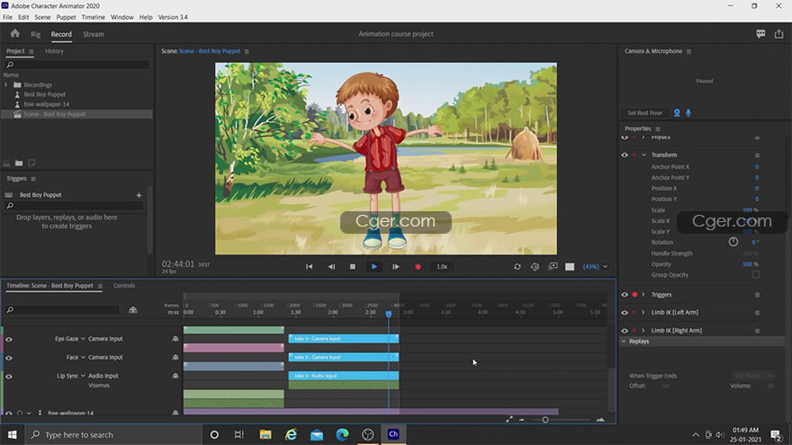Image resolution: width=792 pixels, height=445 pixels.
Task: Arm the Lip Sync track puppet icon
Action: pos(175,376)
